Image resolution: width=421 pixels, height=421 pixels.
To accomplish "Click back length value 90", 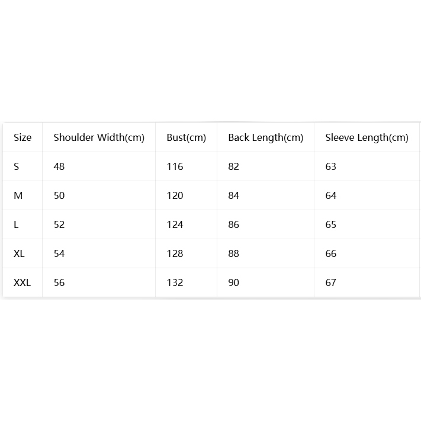I will click(x=233, y=282).
